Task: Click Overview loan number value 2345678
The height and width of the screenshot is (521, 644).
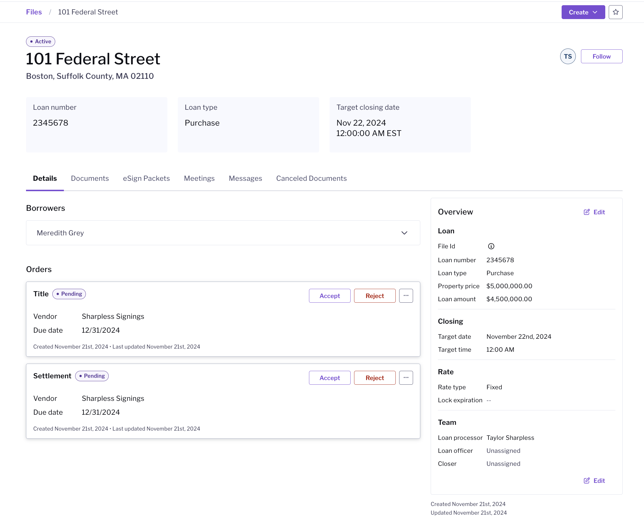Action: tap(500, 260)
